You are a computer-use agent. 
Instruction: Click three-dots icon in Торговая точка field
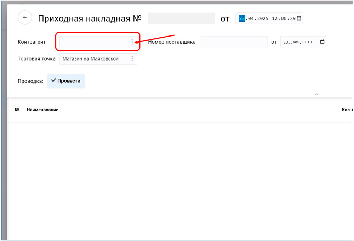(x=132, y=59)
